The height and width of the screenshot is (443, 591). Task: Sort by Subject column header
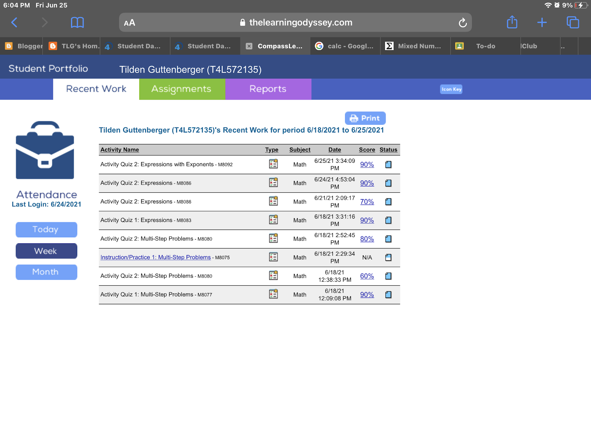(x=300, y=150)
